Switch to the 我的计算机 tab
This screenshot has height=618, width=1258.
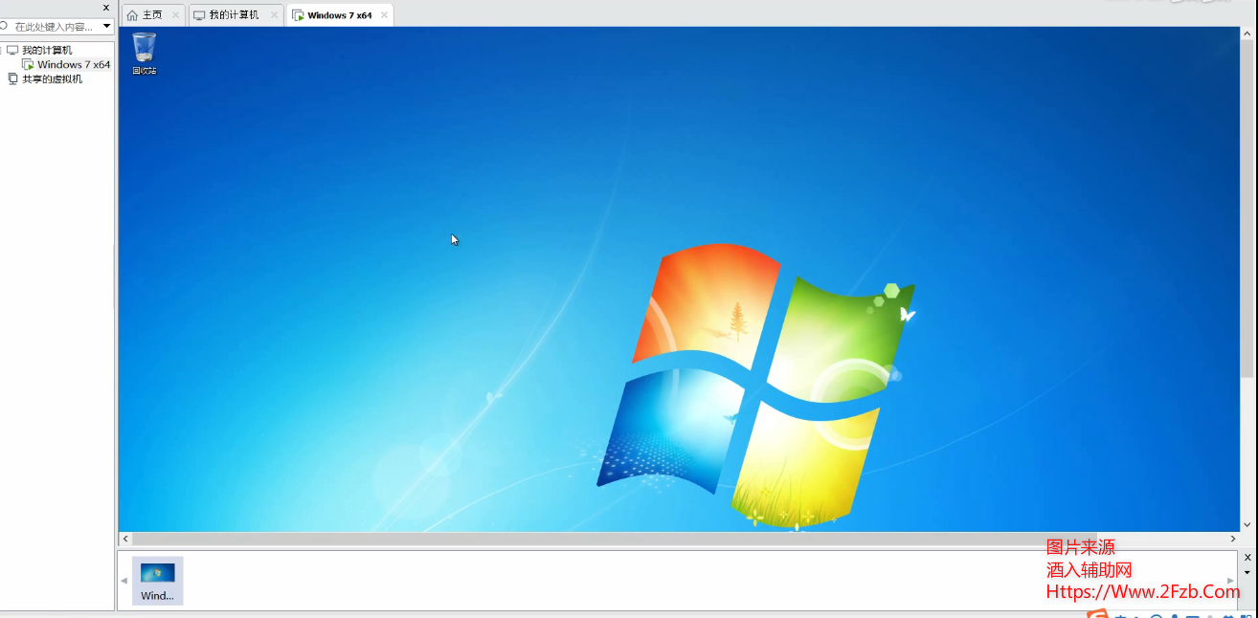pyautogui.click(x=236, y=15)
